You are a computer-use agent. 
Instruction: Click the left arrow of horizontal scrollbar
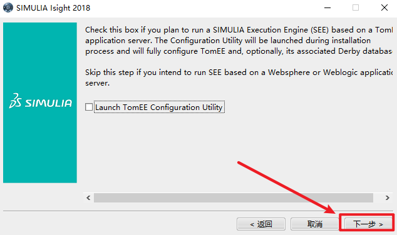(x=88, y=197)
